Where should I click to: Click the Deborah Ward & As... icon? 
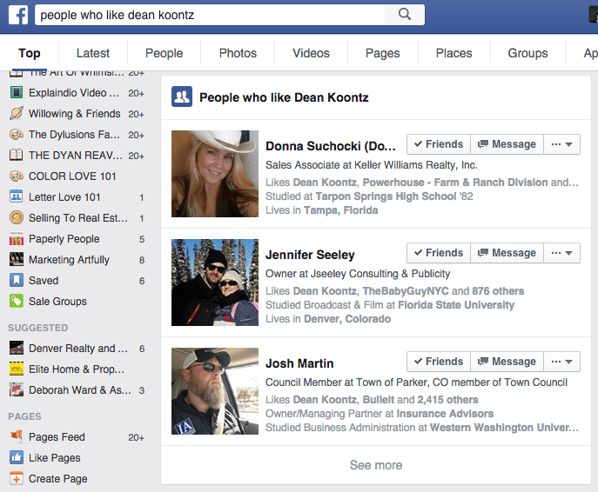(x=16, y=390)
